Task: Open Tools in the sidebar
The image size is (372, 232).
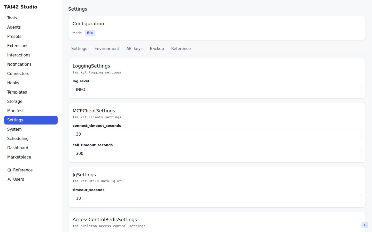Action: [x=31, y=18]
